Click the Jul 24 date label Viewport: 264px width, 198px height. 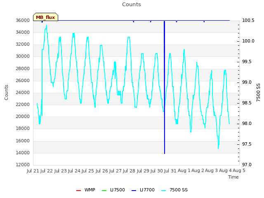(x=74, y=171)
